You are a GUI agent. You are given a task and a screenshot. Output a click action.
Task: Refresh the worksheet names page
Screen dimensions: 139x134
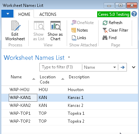[x=112, y=23]
